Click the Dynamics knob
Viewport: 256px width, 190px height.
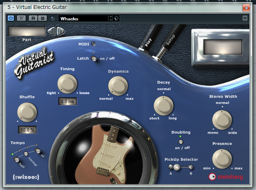click(x=118, y=86)
